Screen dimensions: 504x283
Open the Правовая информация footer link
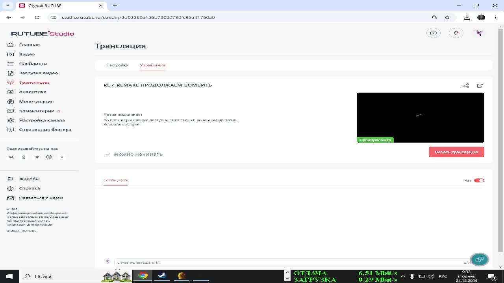tap(29, 225)
